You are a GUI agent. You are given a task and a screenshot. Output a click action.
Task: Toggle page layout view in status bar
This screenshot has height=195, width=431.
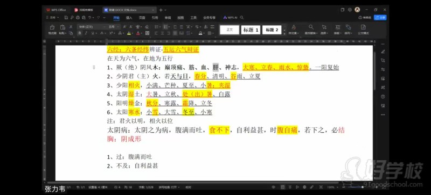(282, 187)
